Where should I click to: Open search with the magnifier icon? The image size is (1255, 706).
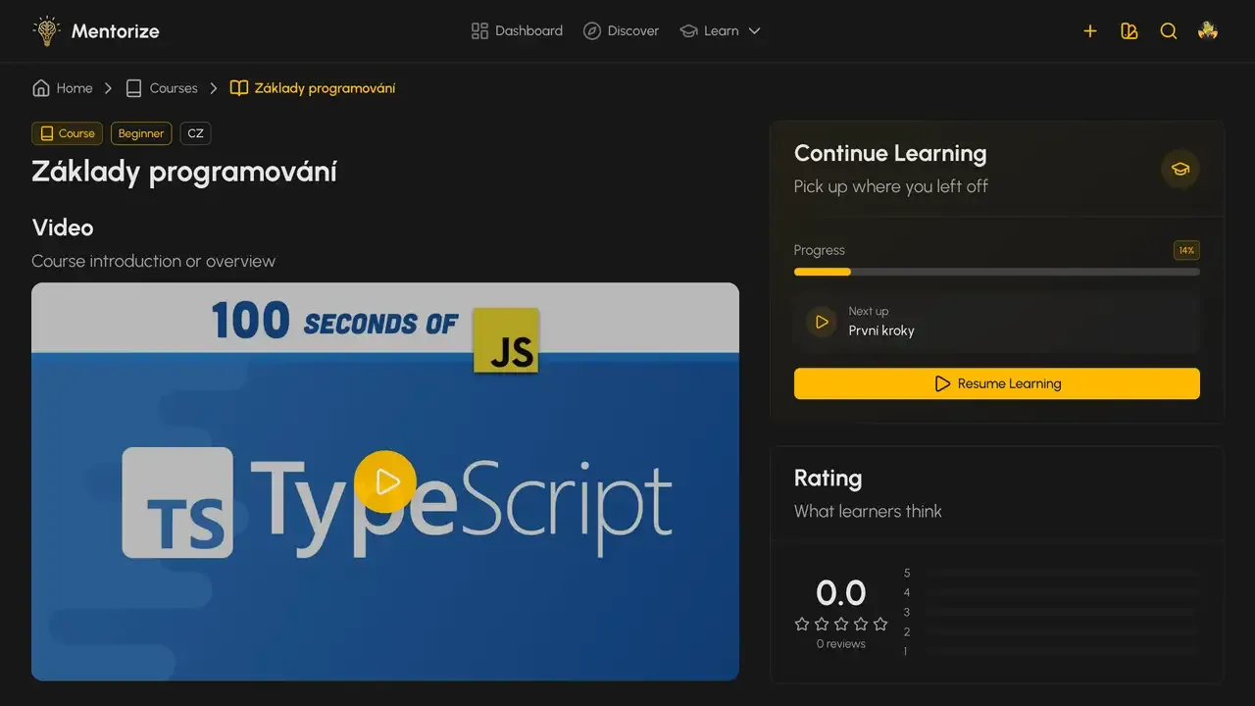point(1169,30)
